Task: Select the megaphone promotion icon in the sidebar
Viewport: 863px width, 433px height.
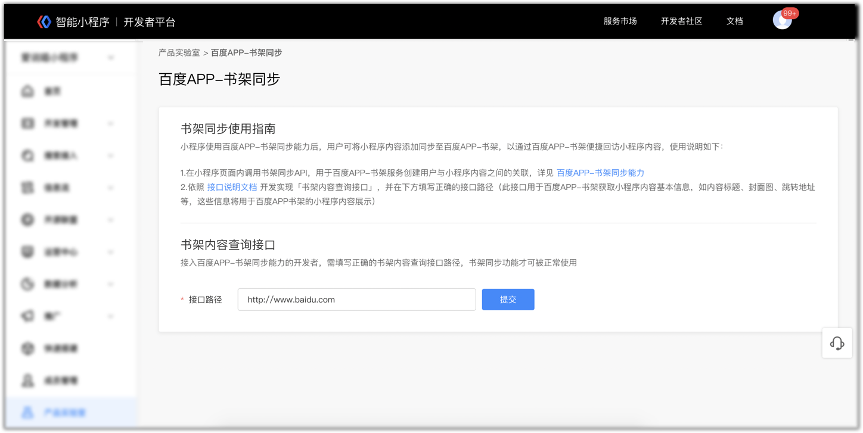Action: tap(27, 316)
